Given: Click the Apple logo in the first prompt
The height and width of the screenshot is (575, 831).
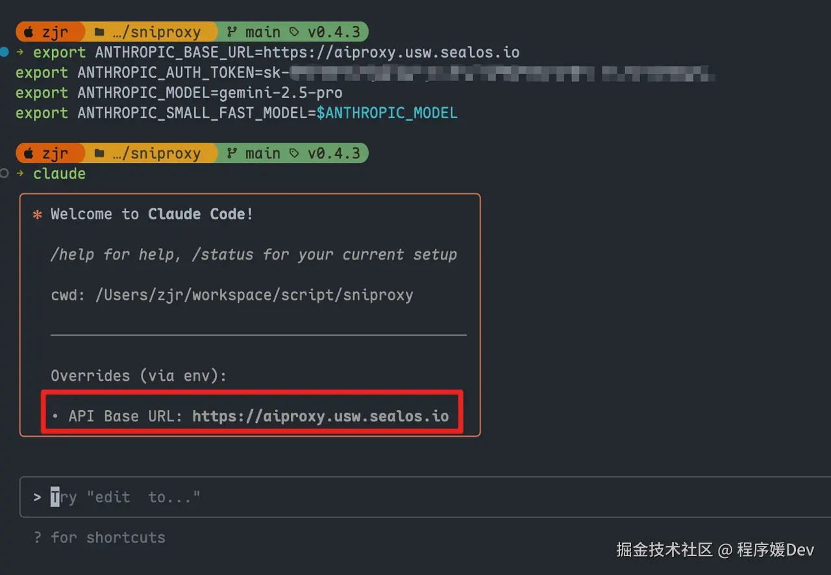Looking at the screenshot, I should coord(29,32).
